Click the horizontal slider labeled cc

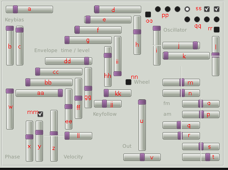click(59, 72)
